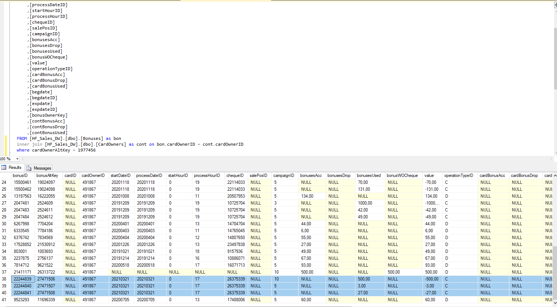Select row 37 by its row number

(x=4, y=272)
